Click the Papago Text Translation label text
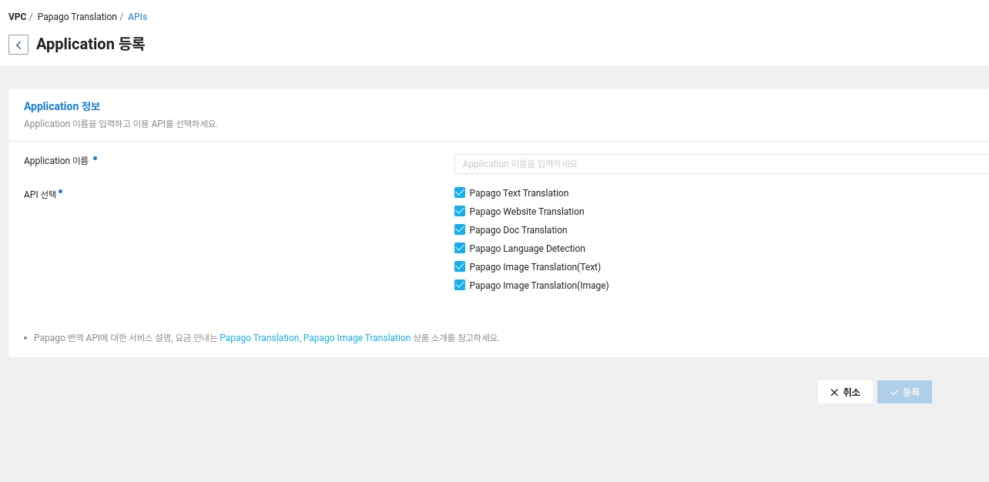The width and height of the screenshot is (989, 482). click(518, 193)
